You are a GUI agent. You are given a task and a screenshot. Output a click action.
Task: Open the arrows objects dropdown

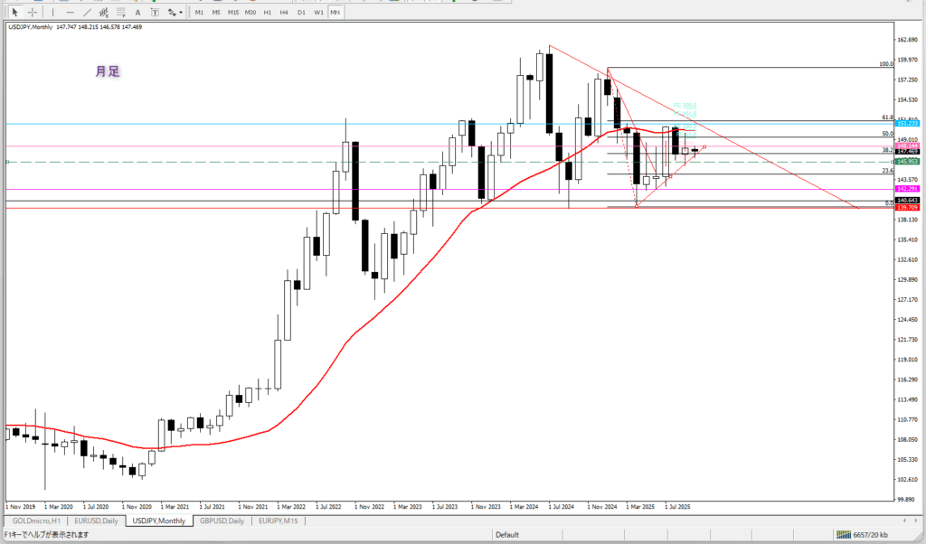(173, 12)
